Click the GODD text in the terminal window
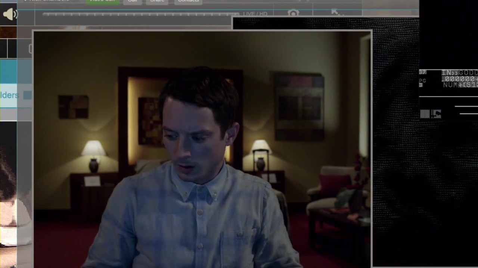 coord(468,73)
